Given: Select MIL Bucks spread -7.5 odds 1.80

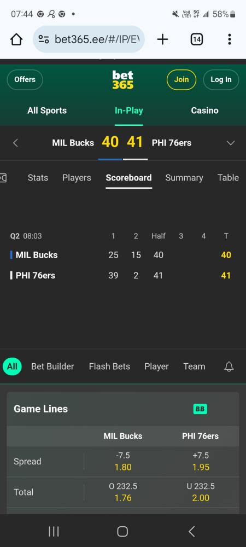Looking at the screenshot, I should 122,461.
